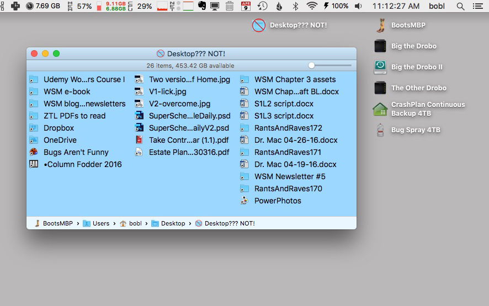
Task: Click the BootsMBP boot drive icon on desktop
Action: coord(380,25)
